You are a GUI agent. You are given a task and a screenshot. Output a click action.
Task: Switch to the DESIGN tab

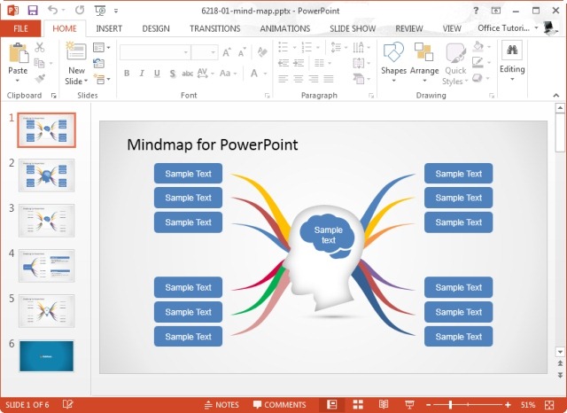point(156,28)
